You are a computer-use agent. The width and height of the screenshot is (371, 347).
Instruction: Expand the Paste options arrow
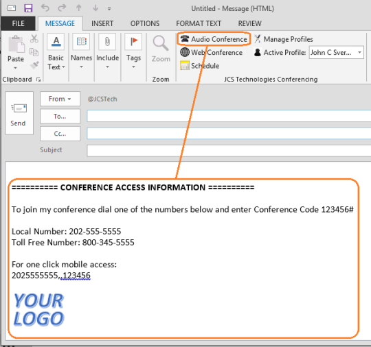click(x=15, y=68)
